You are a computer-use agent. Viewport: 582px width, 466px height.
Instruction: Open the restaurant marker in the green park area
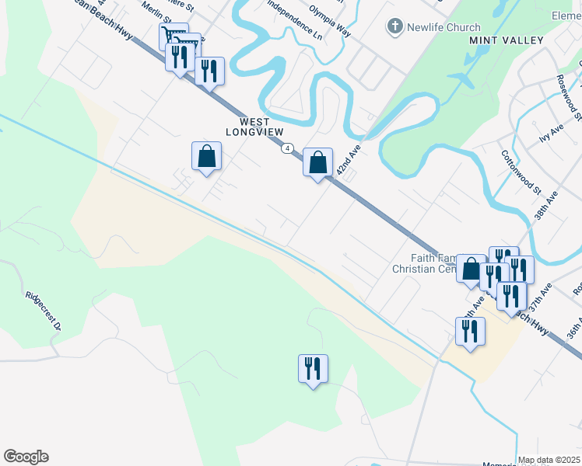[x=314, y=371]
